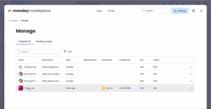Viewport: 211px width, 109px height.
Task: Switch to Pending installs tab
Action: [x=44, y=41]
